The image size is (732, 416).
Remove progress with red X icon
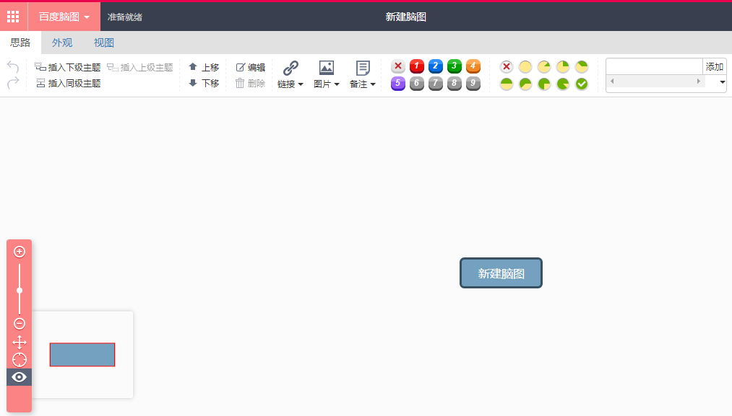[x=507, y=66]
